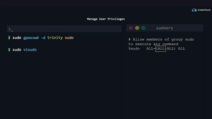
Task: Click the green dollar prompt before visudo line
Action: pyautogui.click(x=9, y=50)
